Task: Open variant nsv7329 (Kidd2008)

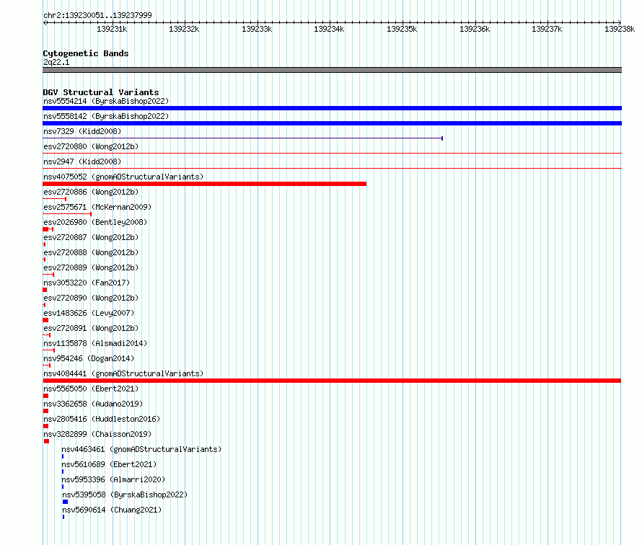Action: tap(82, 131)
